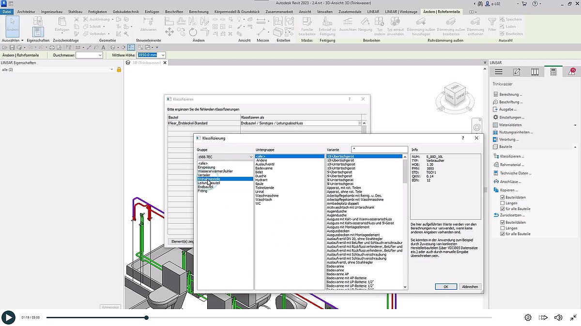
Task: Enable the Längen checkbox under Kopieren
Action: pyautogui.click(x=503, y=203)
